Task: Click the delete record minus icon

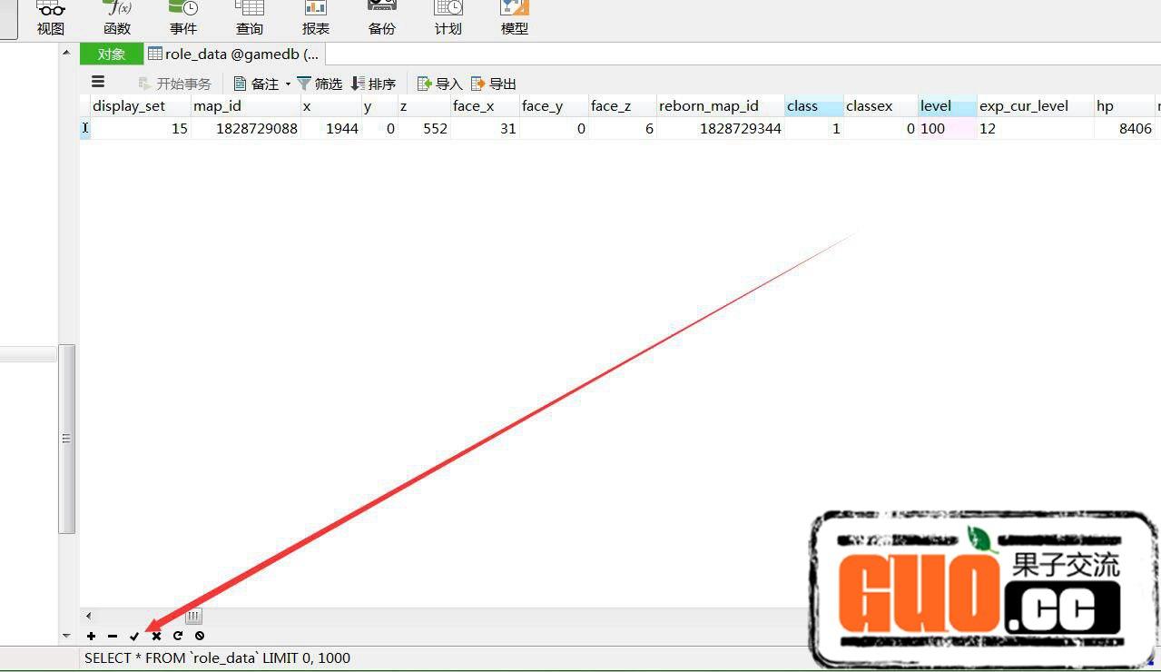Action: 113,636
